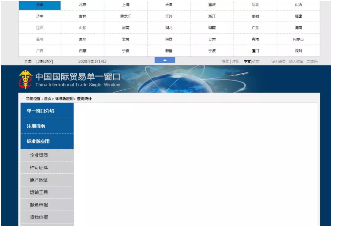Click the 海南 region
This screenshot has width=338, height=226.
299,28
